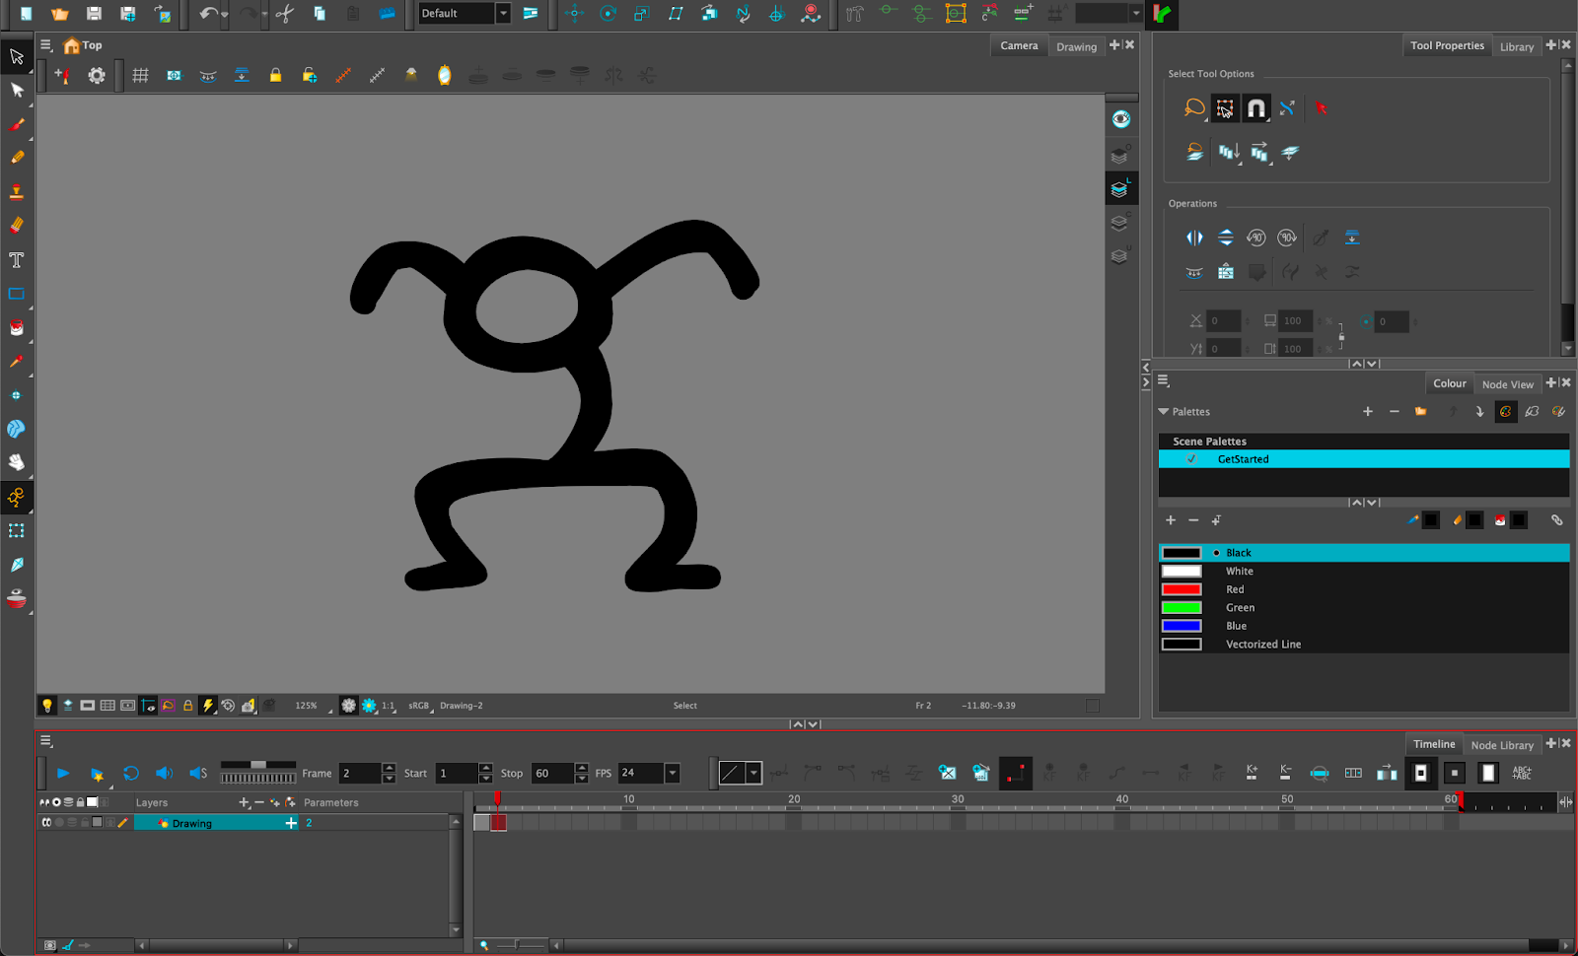The width and height of the screenshot is (1578, 956).
Task: Click the Play button in the Timeline
Action: (x=63, y=774)
